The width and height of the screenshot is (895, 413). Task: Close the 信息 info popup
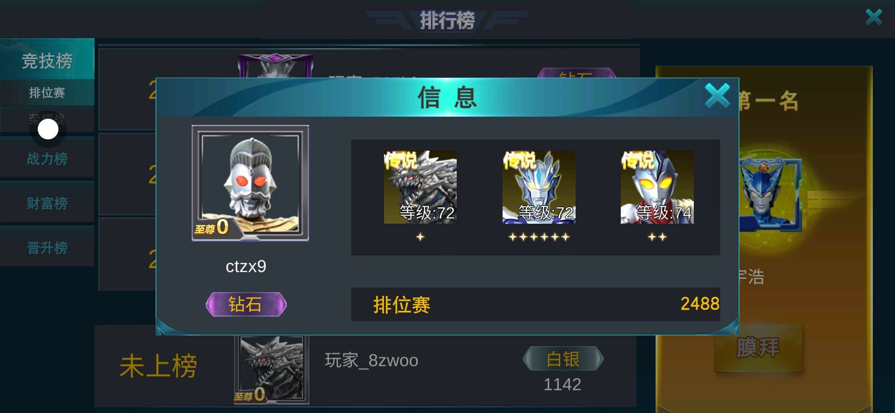tap(718, 96)
